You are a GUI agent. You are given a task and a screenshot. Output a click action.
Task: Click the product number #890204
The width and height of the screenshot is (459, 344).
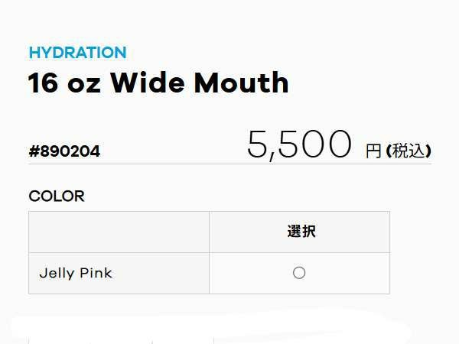[x=64, y=151]
